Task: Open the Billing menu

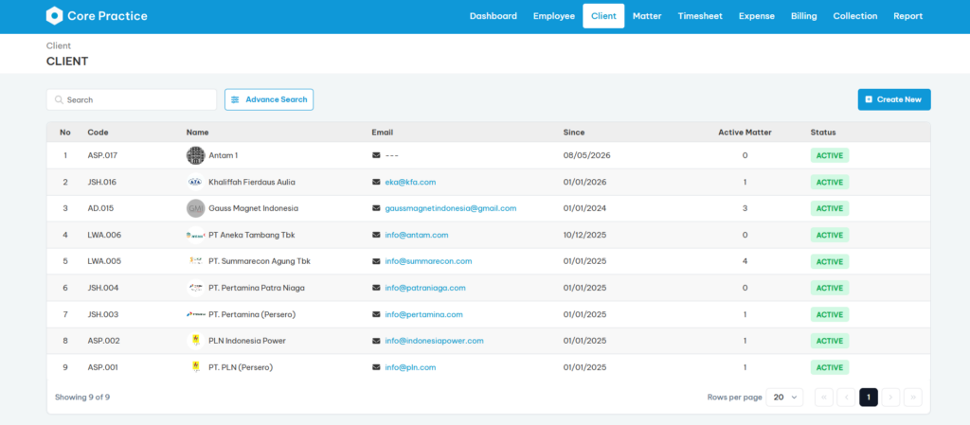Action: [x=803, y=16]
